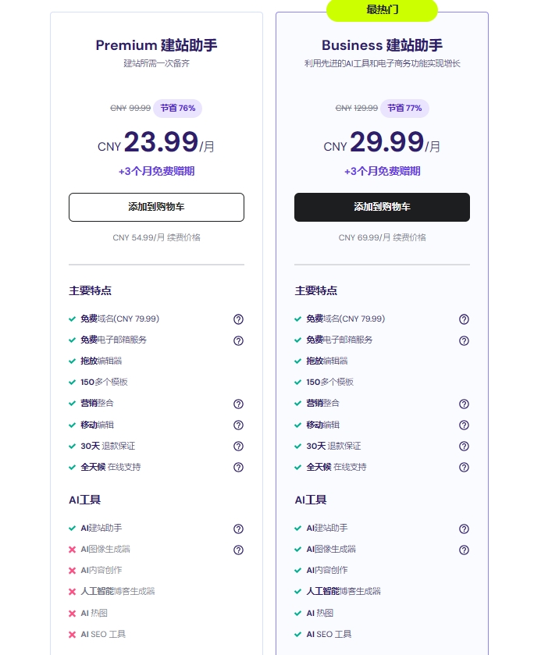Click the Business 建站助手 plan title

coord(382,45)
